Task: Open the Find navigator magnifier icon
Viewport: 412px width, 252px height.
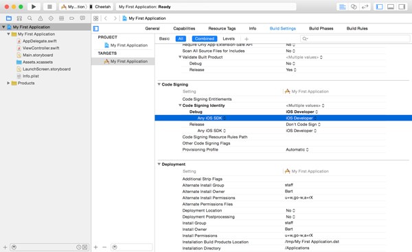Action: point(30,18)
